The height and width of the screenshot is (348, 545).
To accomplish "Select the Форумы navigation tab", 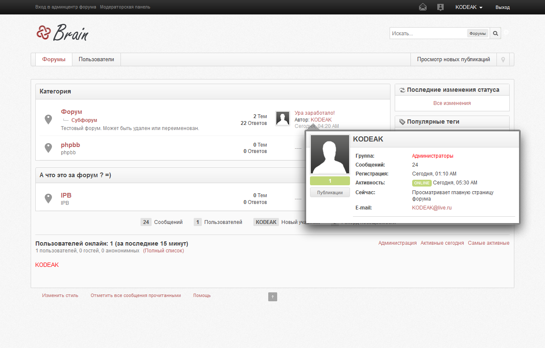I will click(x=54, y=59).
